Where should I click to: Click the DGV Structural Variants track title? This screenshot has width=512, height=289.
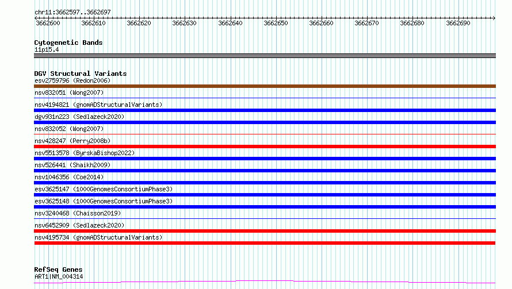click(81, 74)
